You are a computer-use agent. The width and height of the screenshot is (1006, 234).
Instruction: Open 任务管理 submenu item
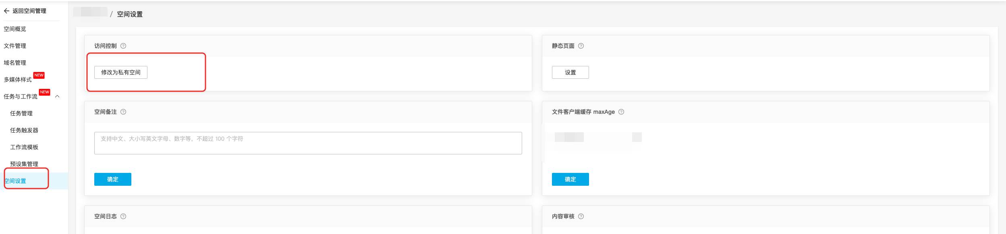pos(21,113)
